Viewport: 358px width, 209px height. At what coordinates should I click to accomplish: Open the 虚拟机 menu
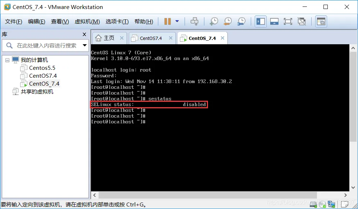pyautogui.click(x=86, y=21)
